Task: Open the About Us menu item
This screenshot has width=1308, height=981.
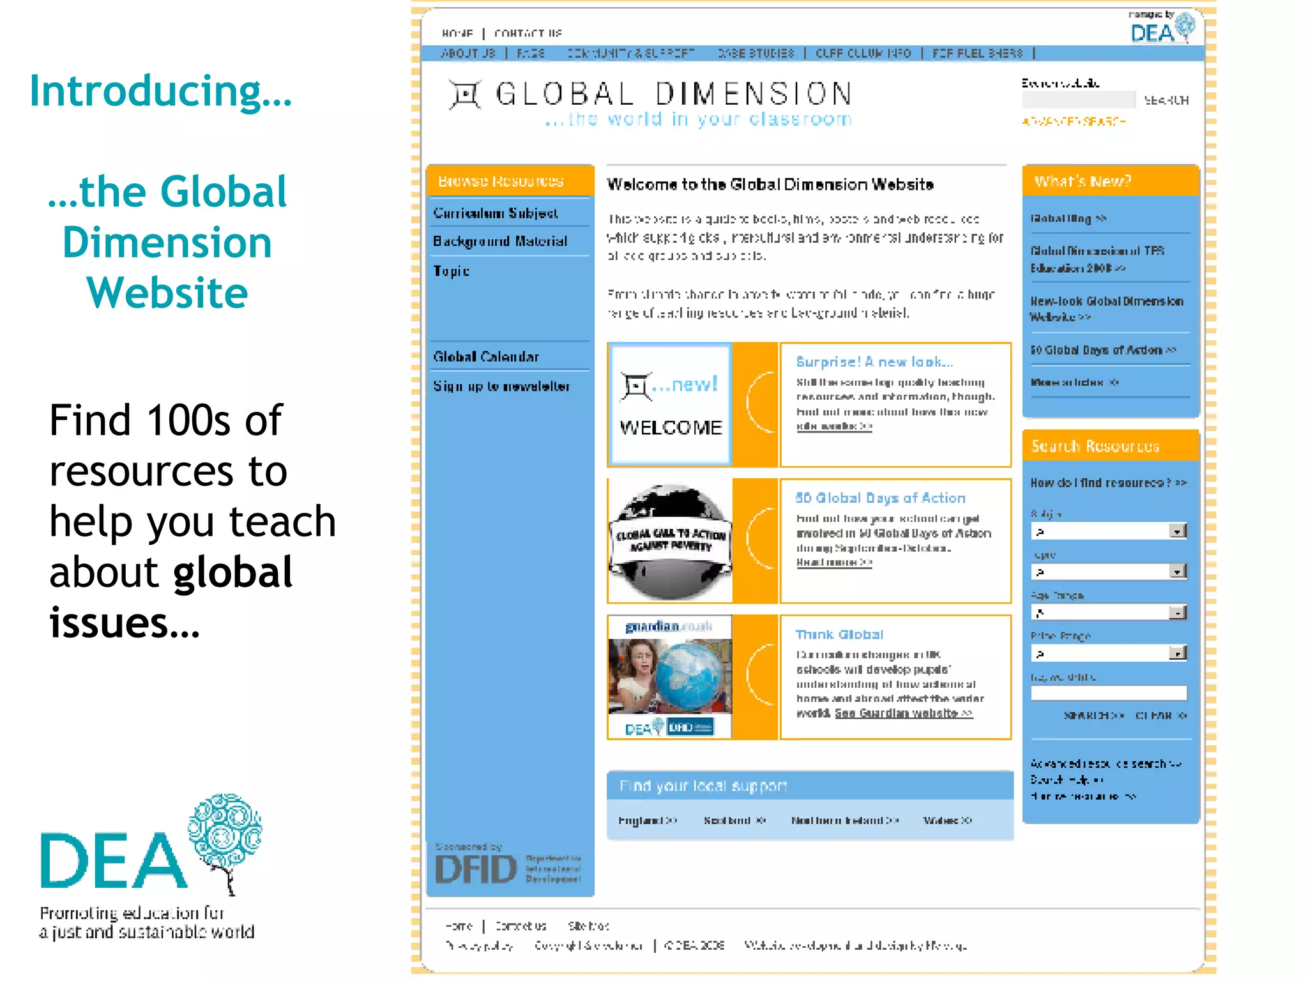Action: 468,54
